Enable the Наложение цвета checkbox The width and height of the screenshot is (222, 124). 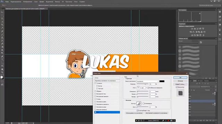click(x=95, y=102)
